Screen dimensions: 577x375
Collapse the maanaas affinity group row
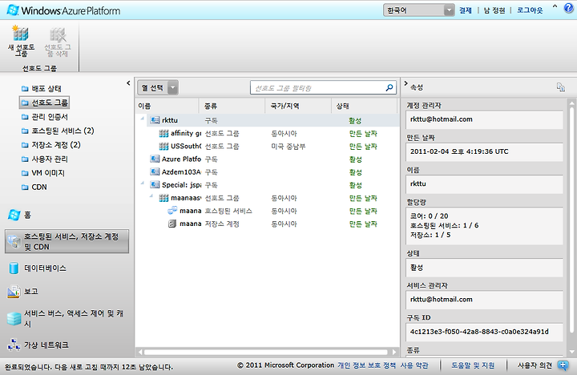coord(151,196)
